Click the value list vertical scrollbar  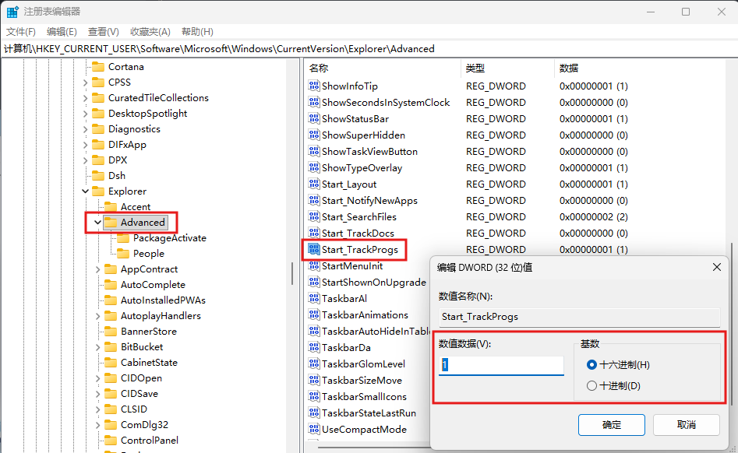[x=733, y=325]
